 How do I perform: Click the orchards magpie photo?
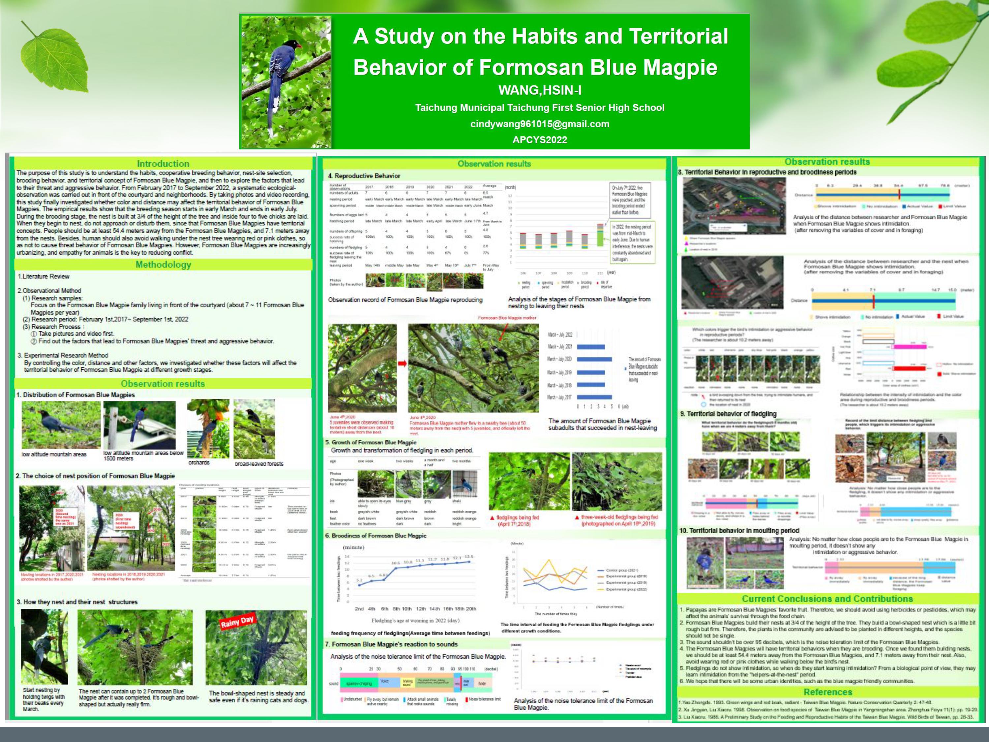click(x=208, y=428)
